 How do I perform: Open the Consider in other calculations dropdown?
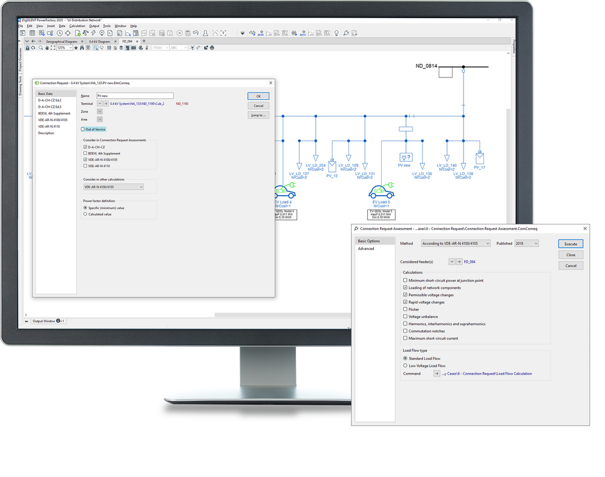coord(114,187)
